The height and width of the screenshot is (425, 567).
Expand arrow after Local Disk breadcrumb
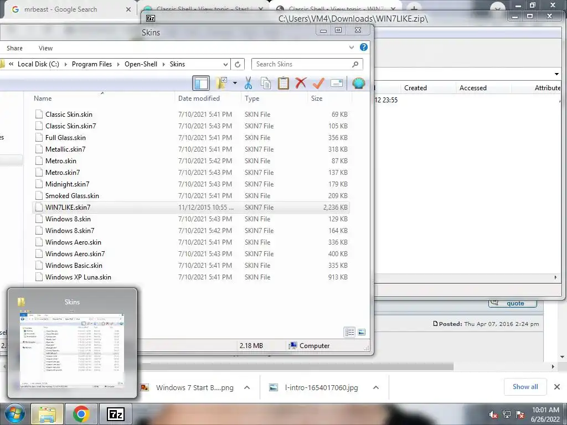click(x=65, y=64)
